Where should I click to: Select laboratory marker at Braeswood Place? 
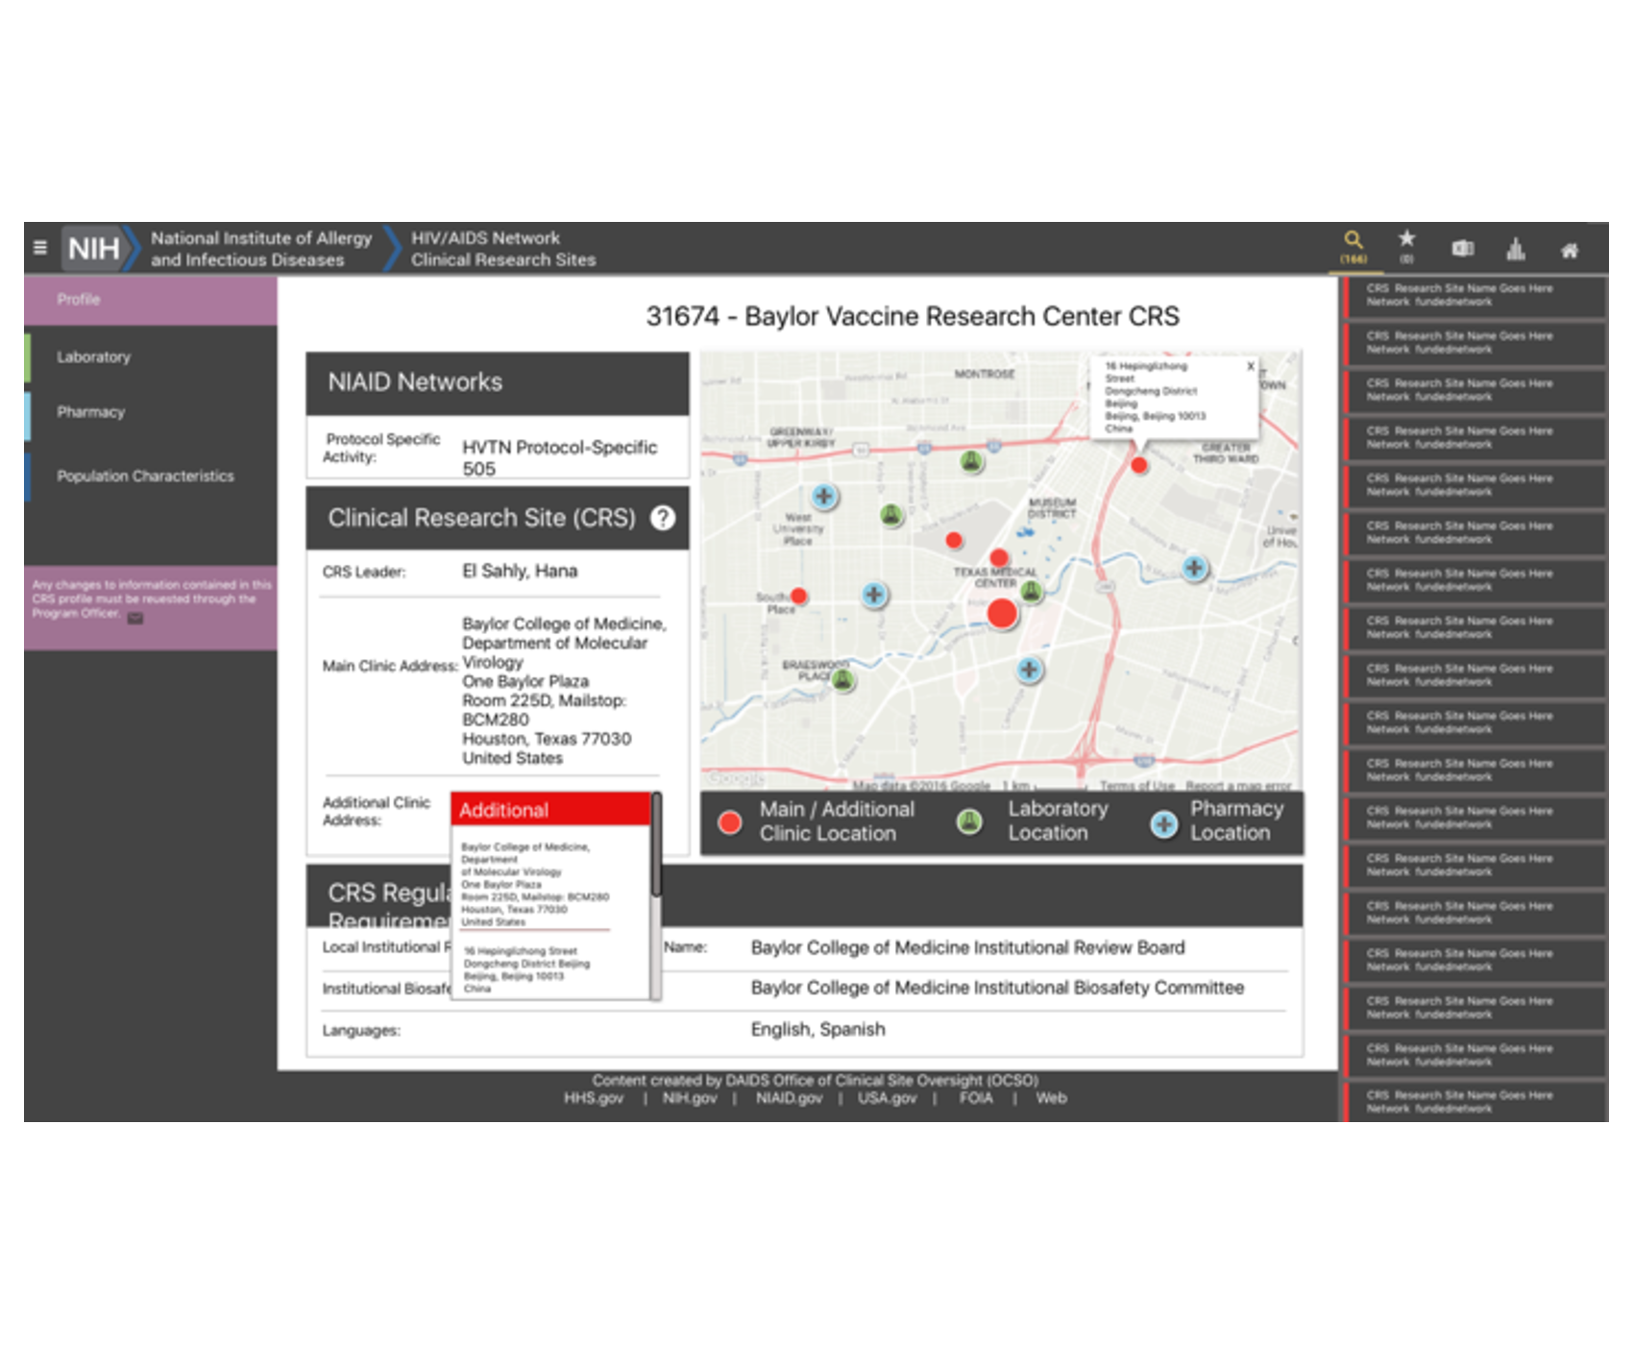click(842, 681)
